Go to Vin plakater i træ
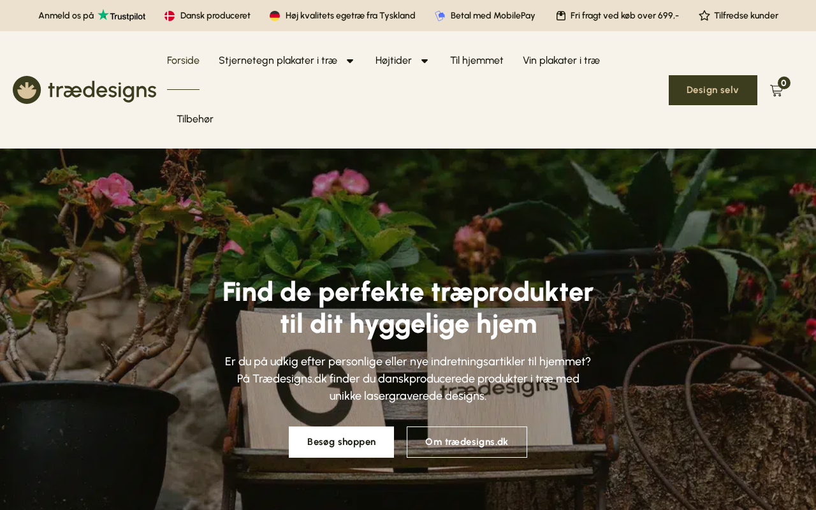Screen dimensions: 816x510 [561, 61]
